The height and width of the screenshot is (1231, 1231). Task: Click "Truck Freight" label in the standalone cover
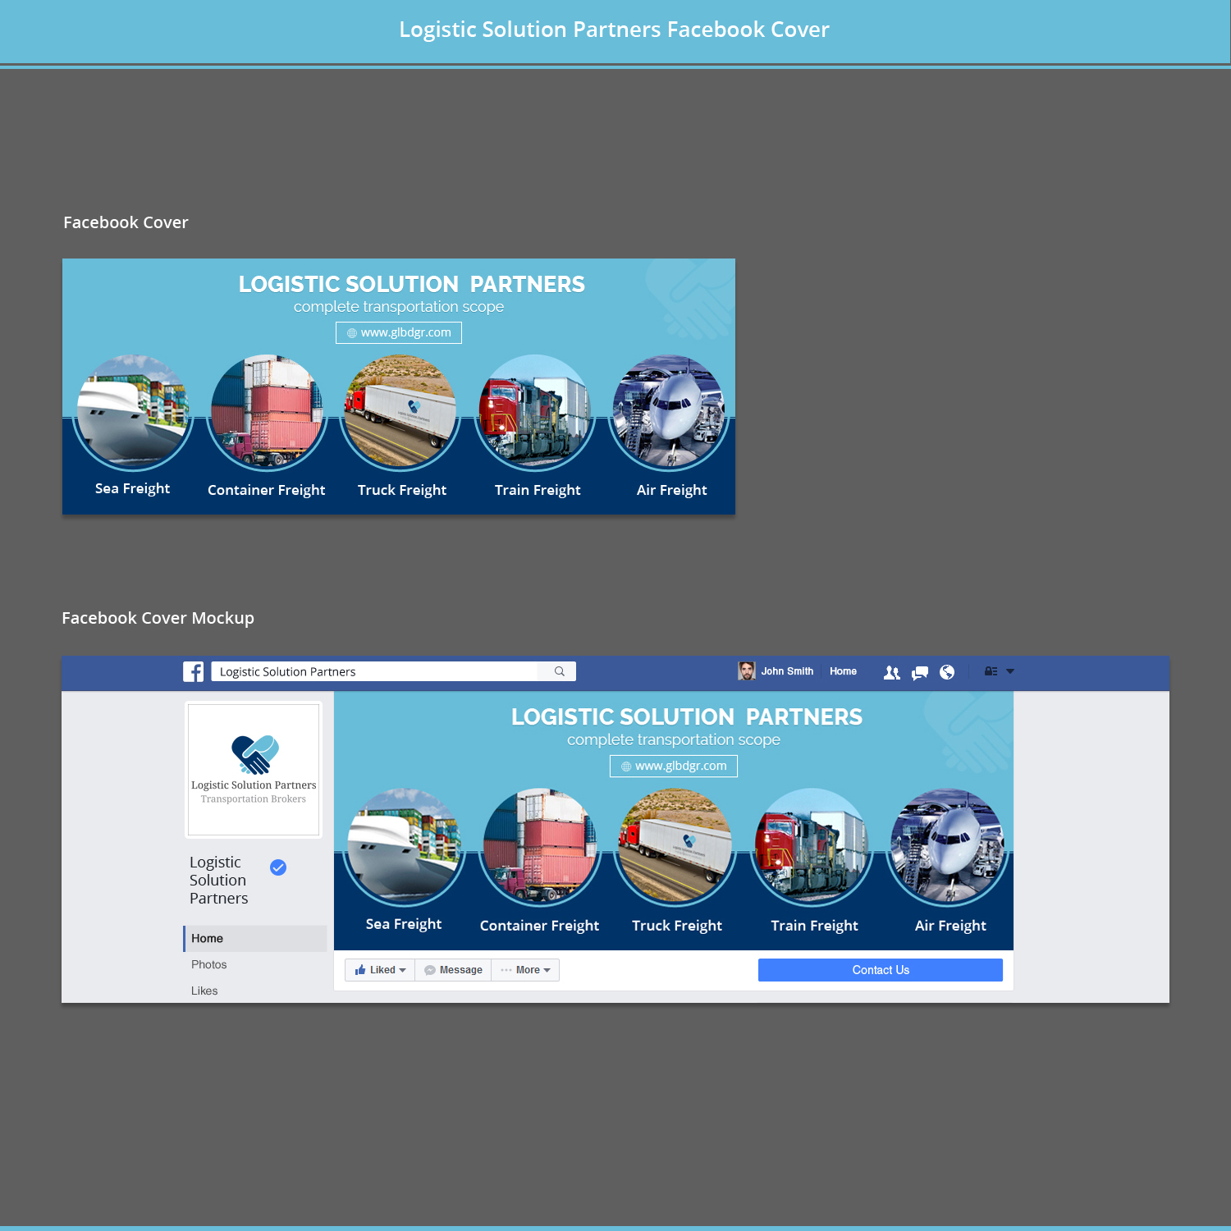pyautogui.click(x=402, y=490)
